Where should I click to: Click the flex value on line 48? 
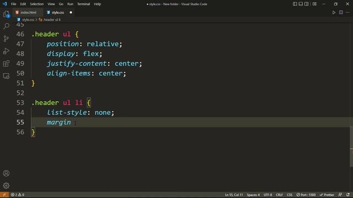click(x=91, y=54)
